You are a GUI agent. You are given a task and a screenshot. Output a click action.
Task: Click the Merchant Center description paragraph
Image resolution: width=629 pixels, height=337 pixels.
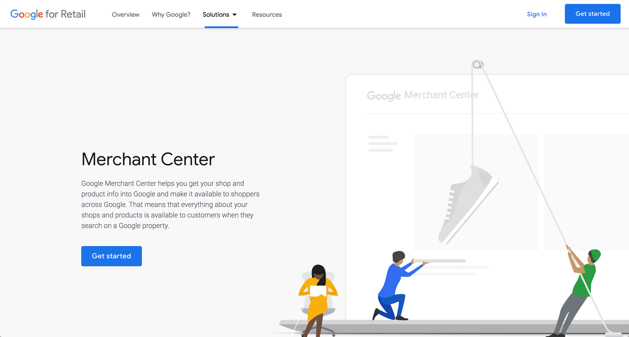click(170, 204)
